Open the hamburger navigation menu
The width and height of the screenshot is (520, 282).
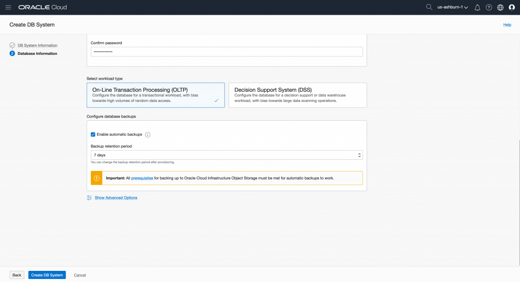click(x=8, y=8)
